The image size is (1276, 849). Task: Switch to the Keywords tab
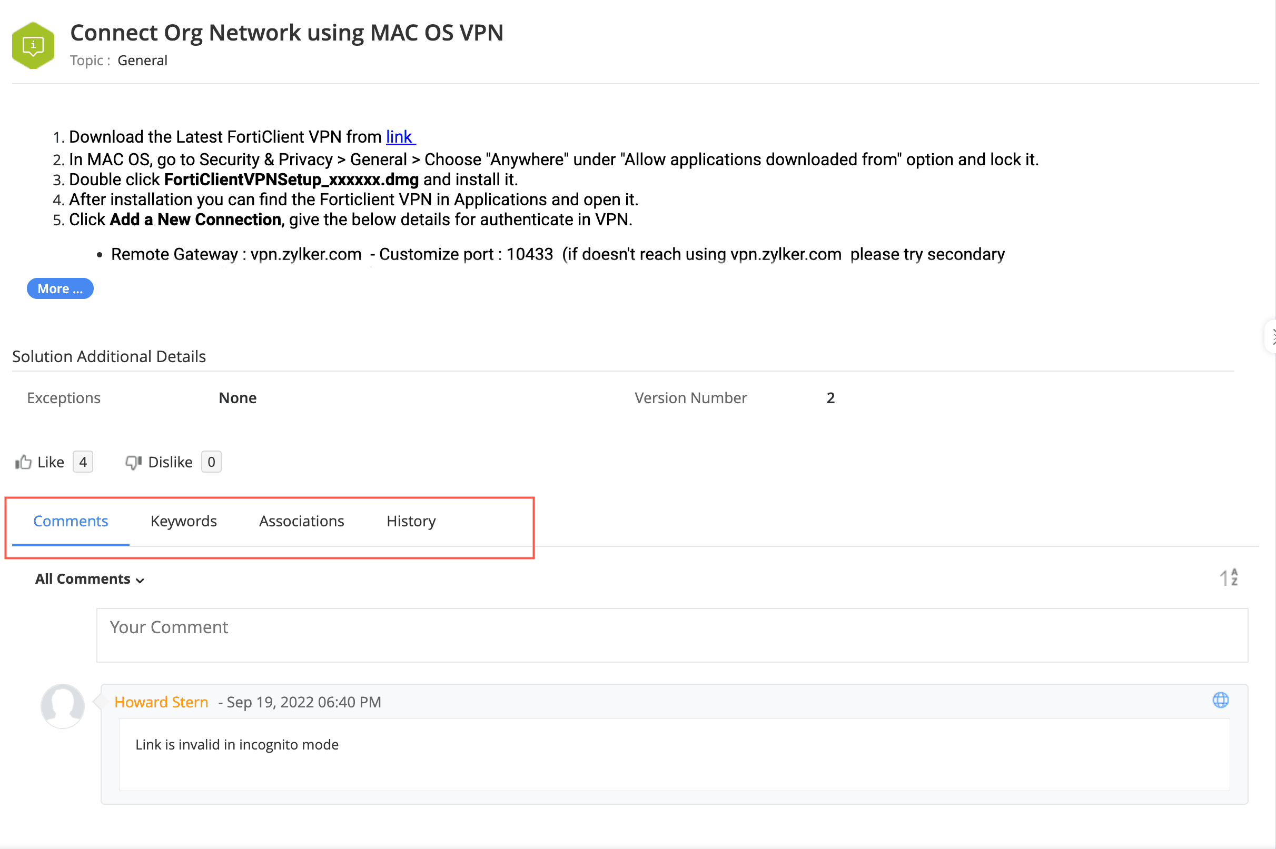coord(184,521)
